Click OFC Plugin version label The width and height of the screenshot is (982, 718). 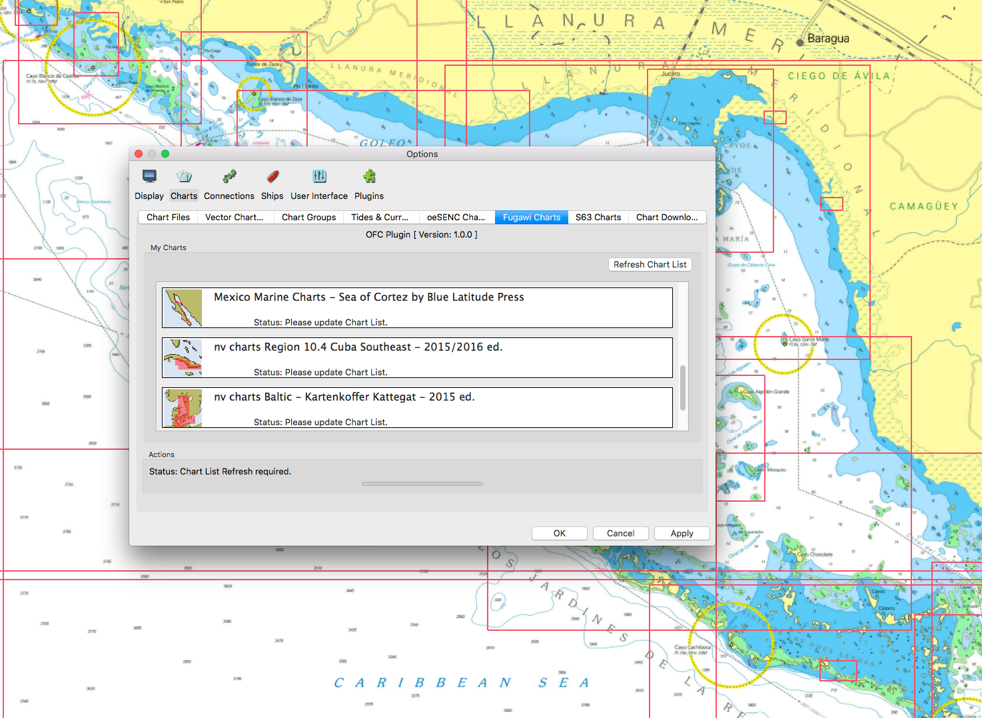click(x=422, y=234)
